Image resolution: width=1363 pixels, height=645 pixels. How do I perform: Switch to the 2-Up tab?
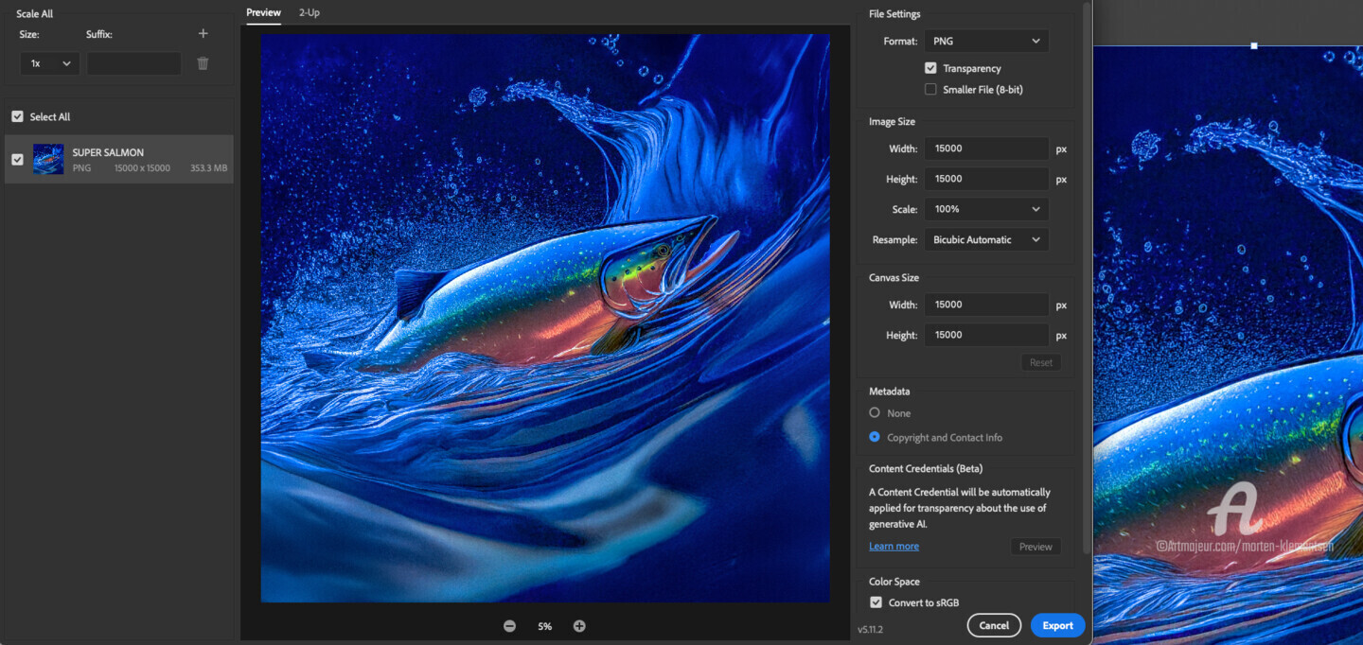pyautogui.click(x=309, y=12)
